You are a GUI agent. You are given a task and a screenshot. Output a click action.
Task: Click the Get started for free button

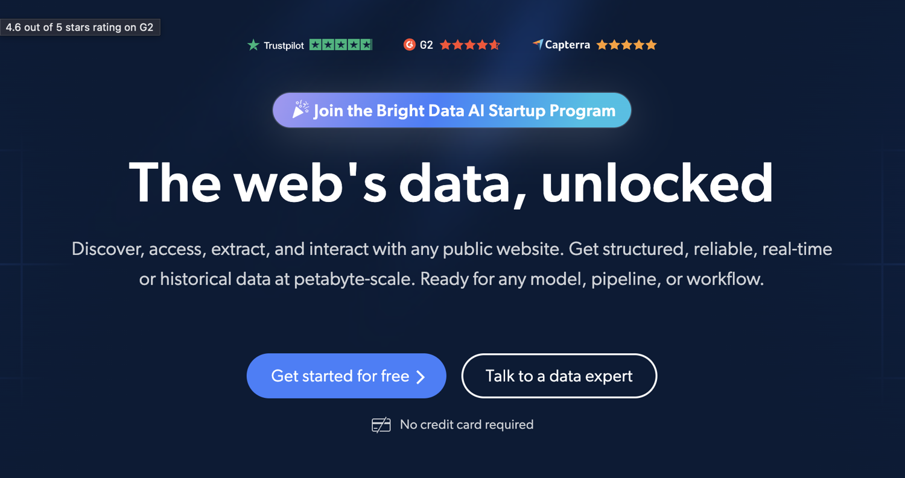(346, 376)
